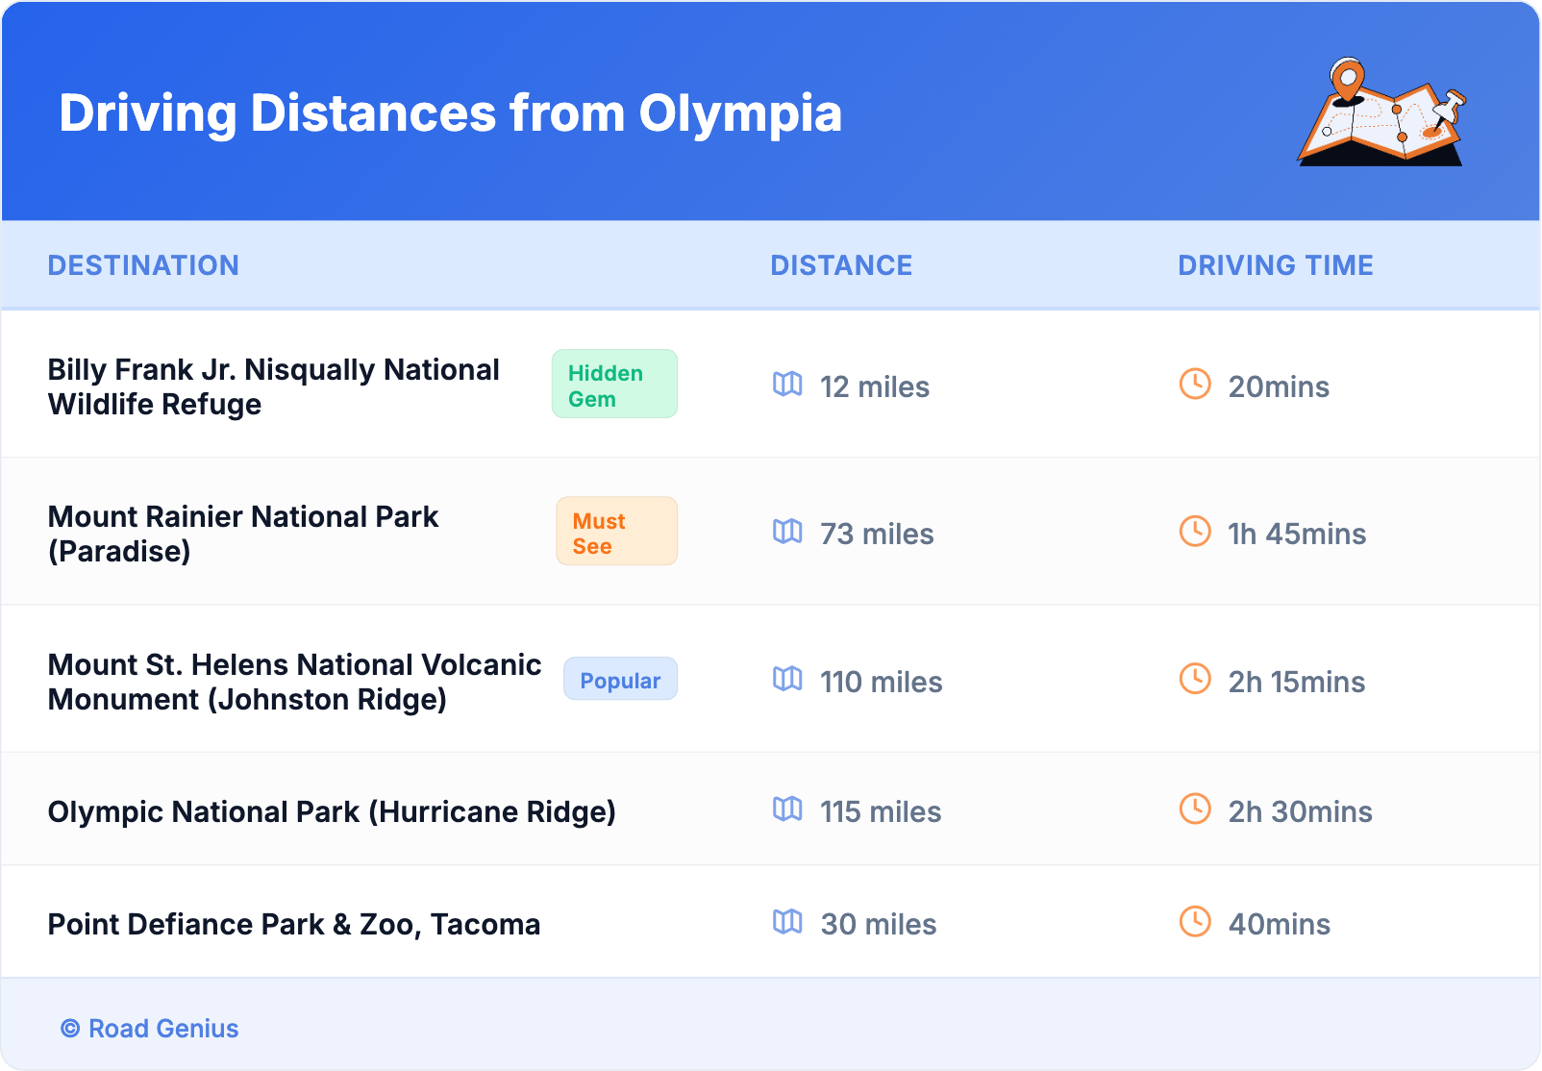The image size is (1542, 1071).
Task: Select Point Defiance Park & Zoo, Tacoma
Action: click(x=294, y=924)
